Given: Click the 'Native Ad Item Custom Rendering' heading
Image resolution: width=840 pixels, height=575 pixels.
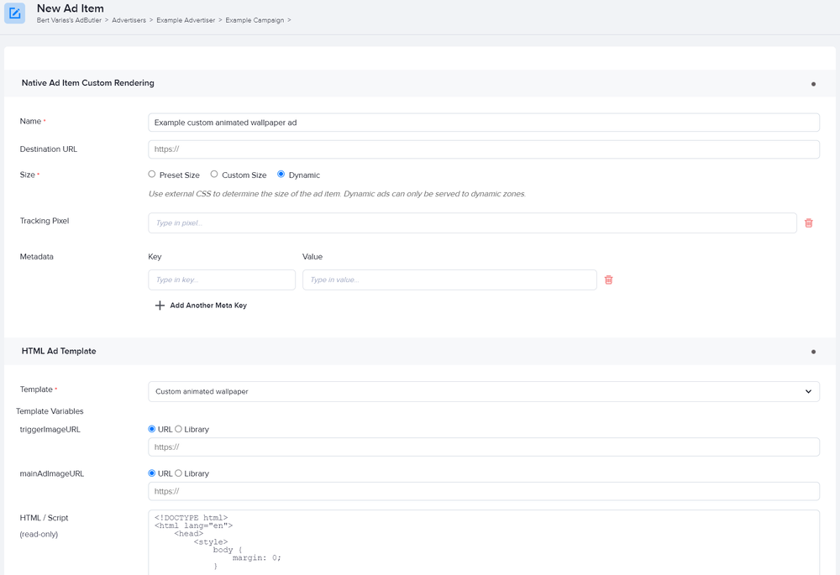Looking at the screenshot, I should [x=88, y=83].
